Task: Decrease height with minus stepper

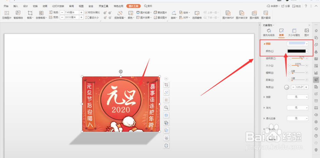Action: [62, 12]
